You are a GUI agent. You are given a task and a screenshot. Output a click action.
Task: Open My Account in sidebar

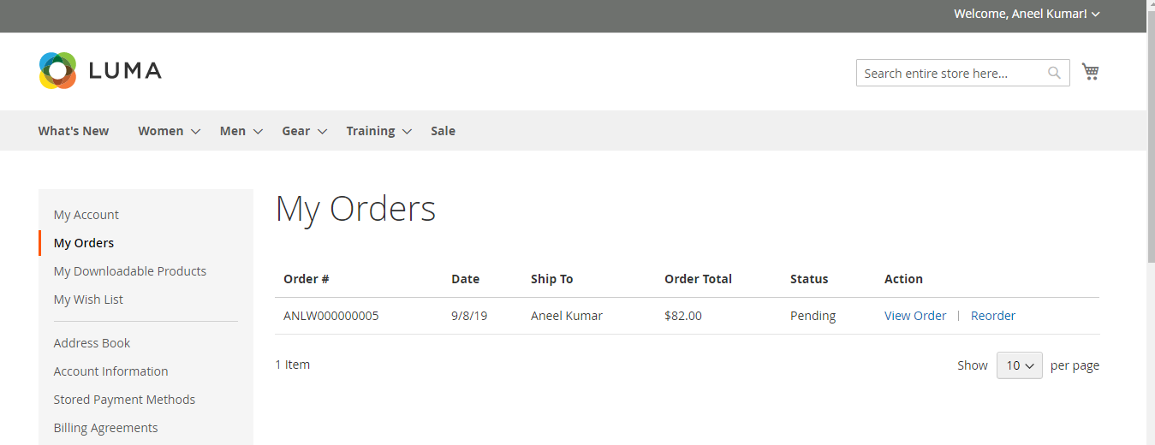86,215
